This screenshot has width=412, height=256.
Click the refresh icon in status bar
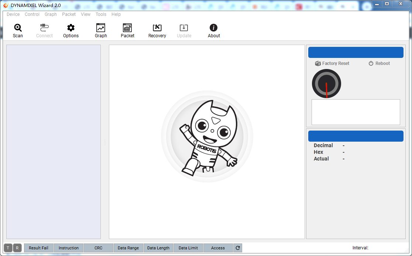coord(238,248)
